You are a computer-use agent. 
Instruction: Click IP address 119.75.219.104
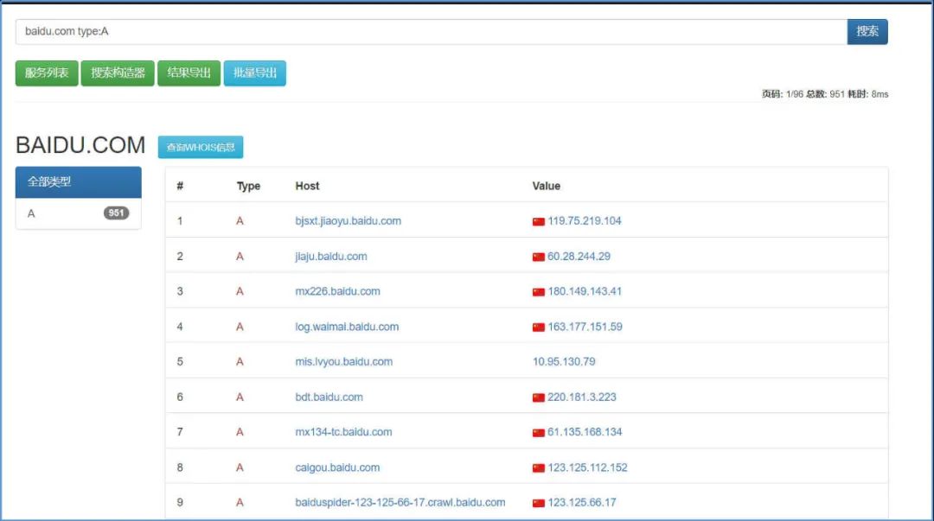tap(585, 221)
